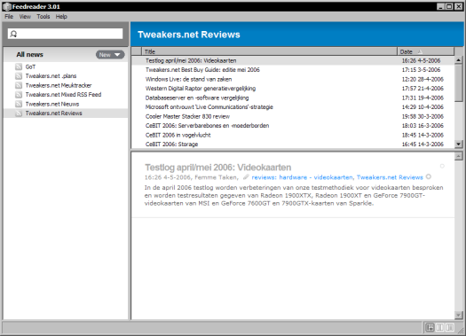
Task: Select 'Databaseserver en -software vergelijking' article
Action: tap(197, 98)
